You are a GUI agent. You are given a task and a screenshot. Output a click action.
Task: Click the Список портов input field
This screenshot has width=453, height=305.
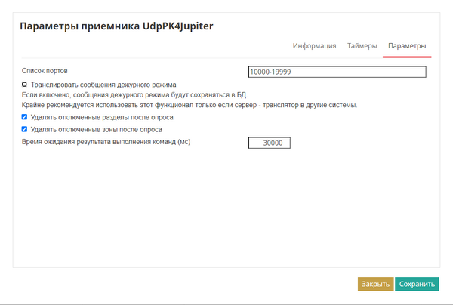click(x=337, y=72)
